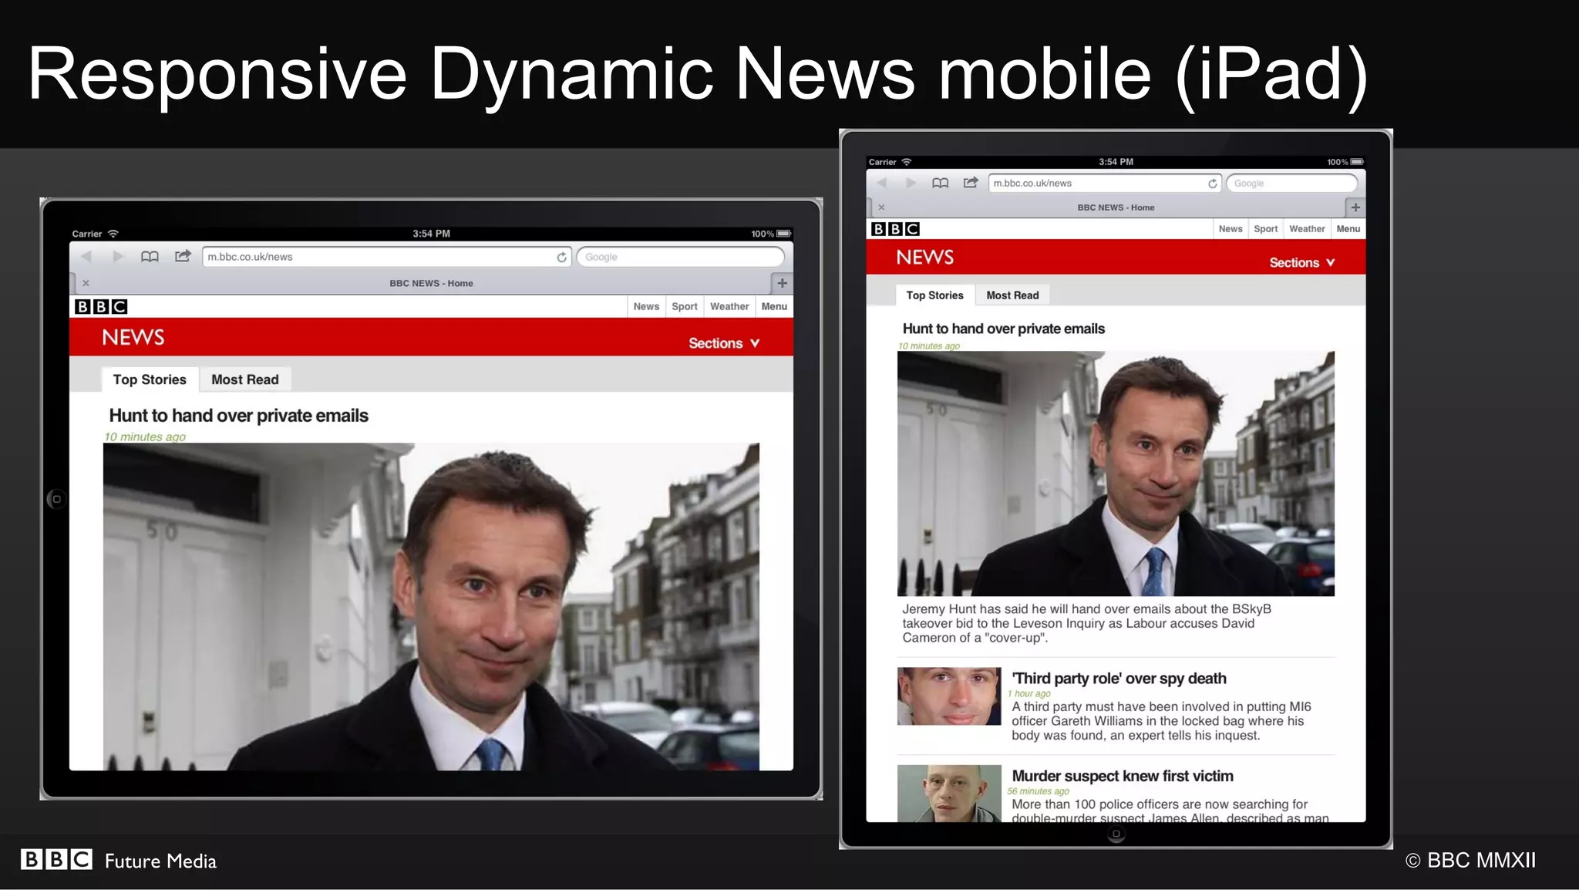
Task: Click the BBC logo in the landscape iPad page
Action: point(101,307)
